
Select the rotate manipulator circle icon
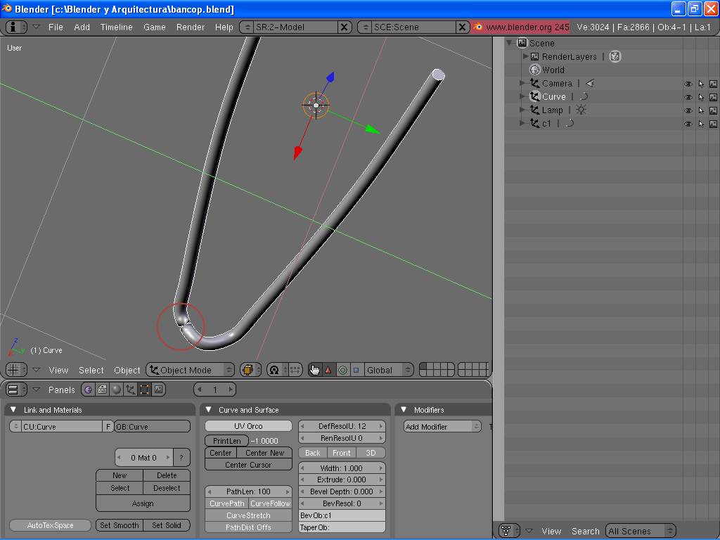pos(342,370)
